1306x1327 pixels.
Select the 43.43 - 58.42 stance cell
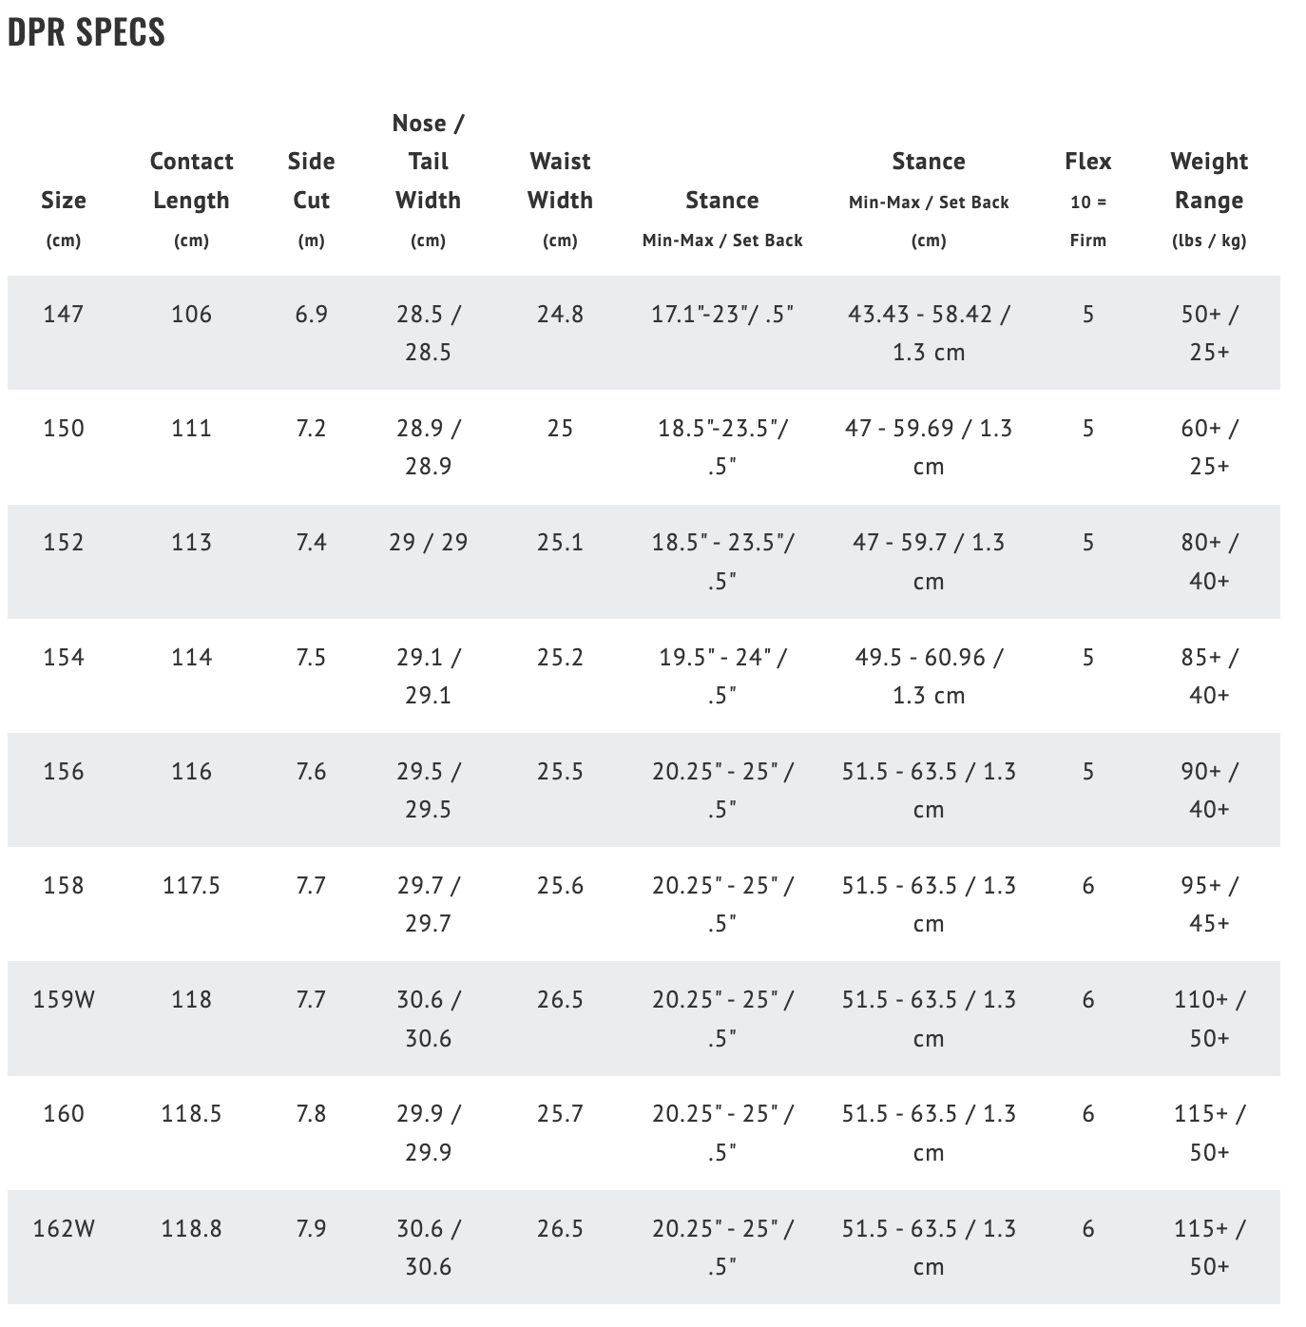click(x=929, y=333)
